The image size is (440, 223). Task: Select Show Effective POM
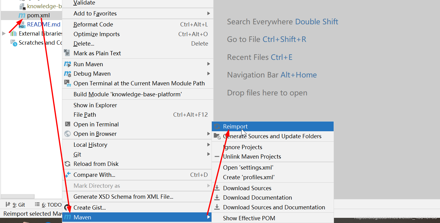(273, 218)
